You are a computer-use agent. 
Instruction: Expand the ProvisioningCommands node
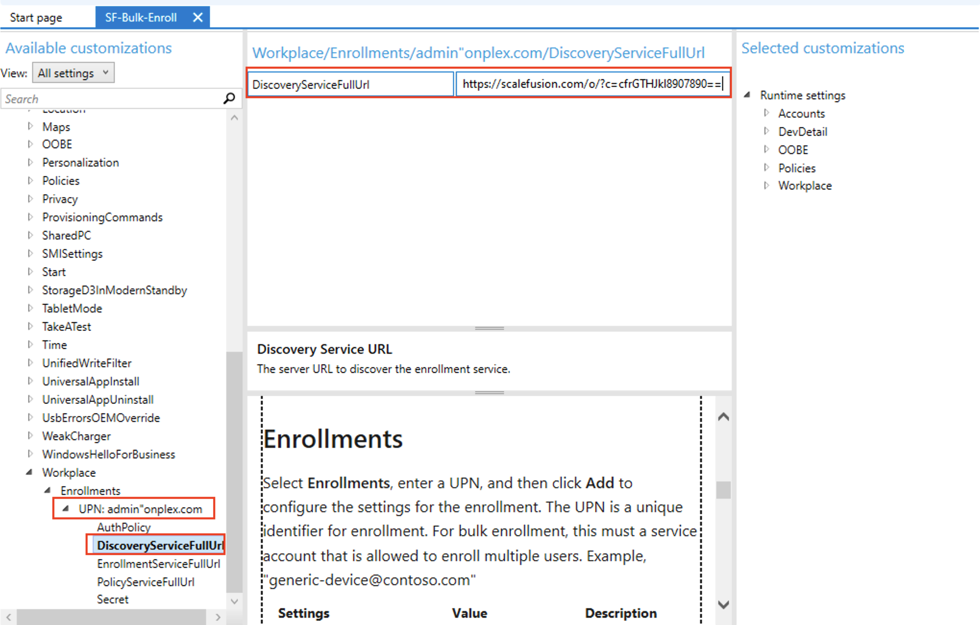[30, 217]
